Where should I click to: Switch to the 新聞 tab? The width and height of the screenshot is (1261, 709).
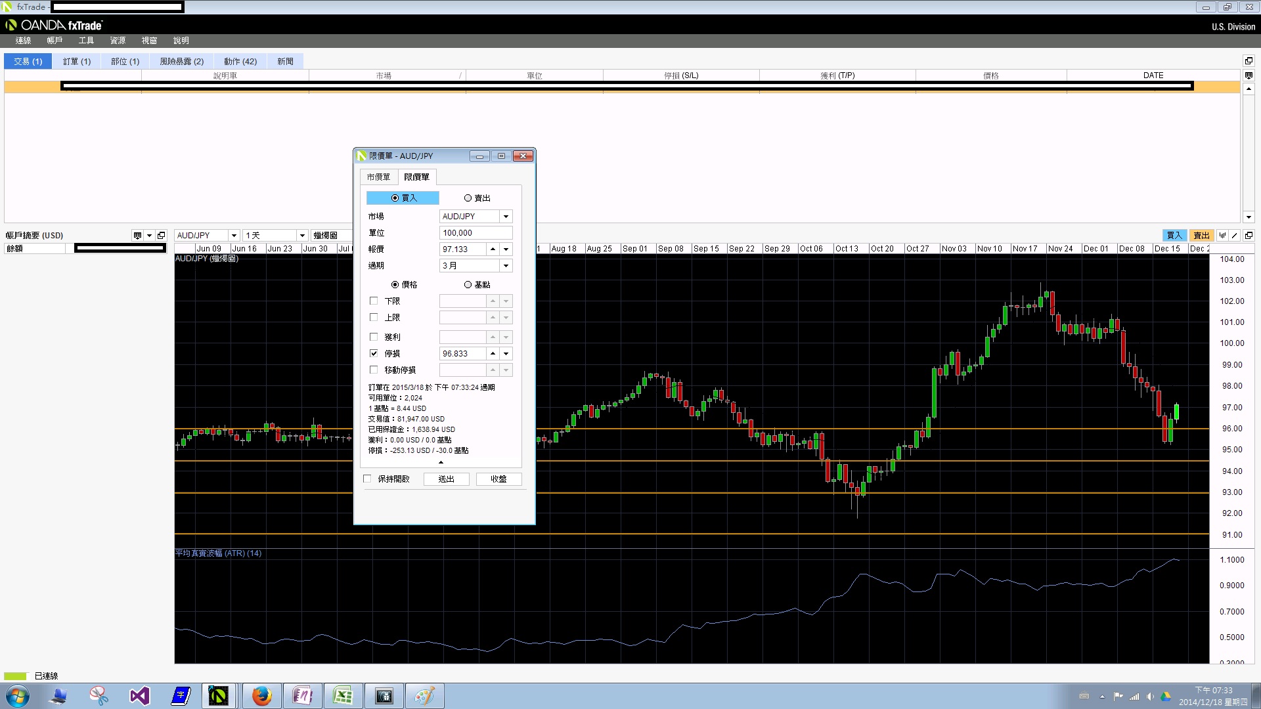point(285,61)
